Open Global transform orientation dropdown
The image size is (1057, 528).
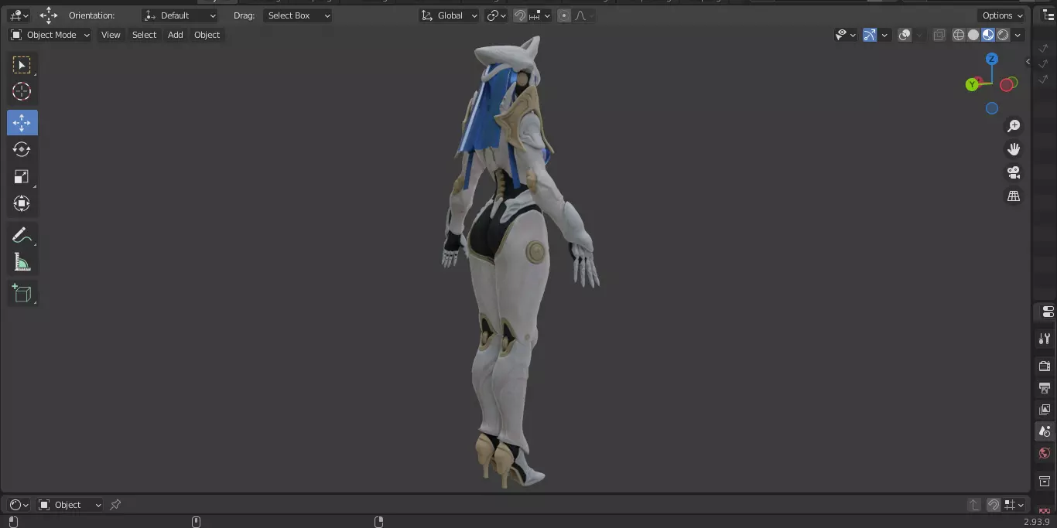450,15
